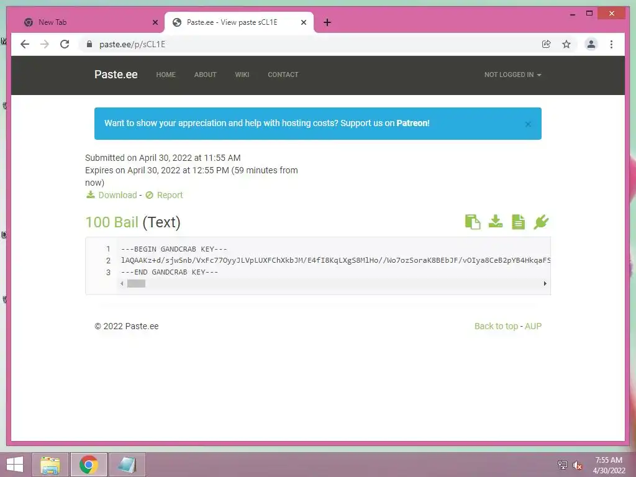View site info via the lock icon

(x=89, y=44)
